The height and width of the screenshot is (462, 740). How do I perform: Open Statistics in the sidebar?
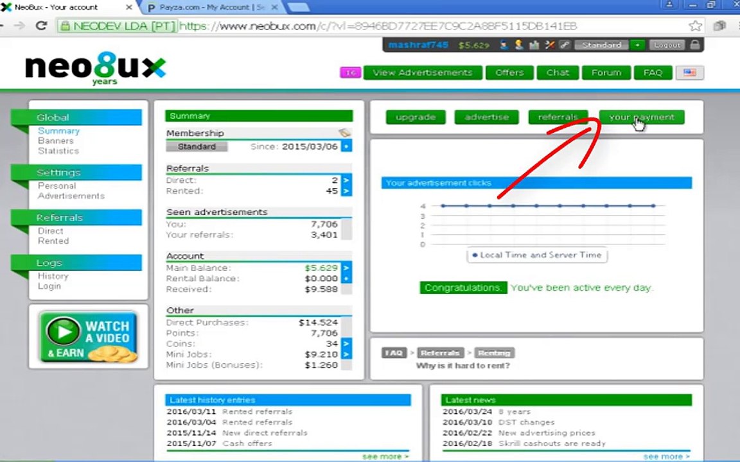click(58, 151)
